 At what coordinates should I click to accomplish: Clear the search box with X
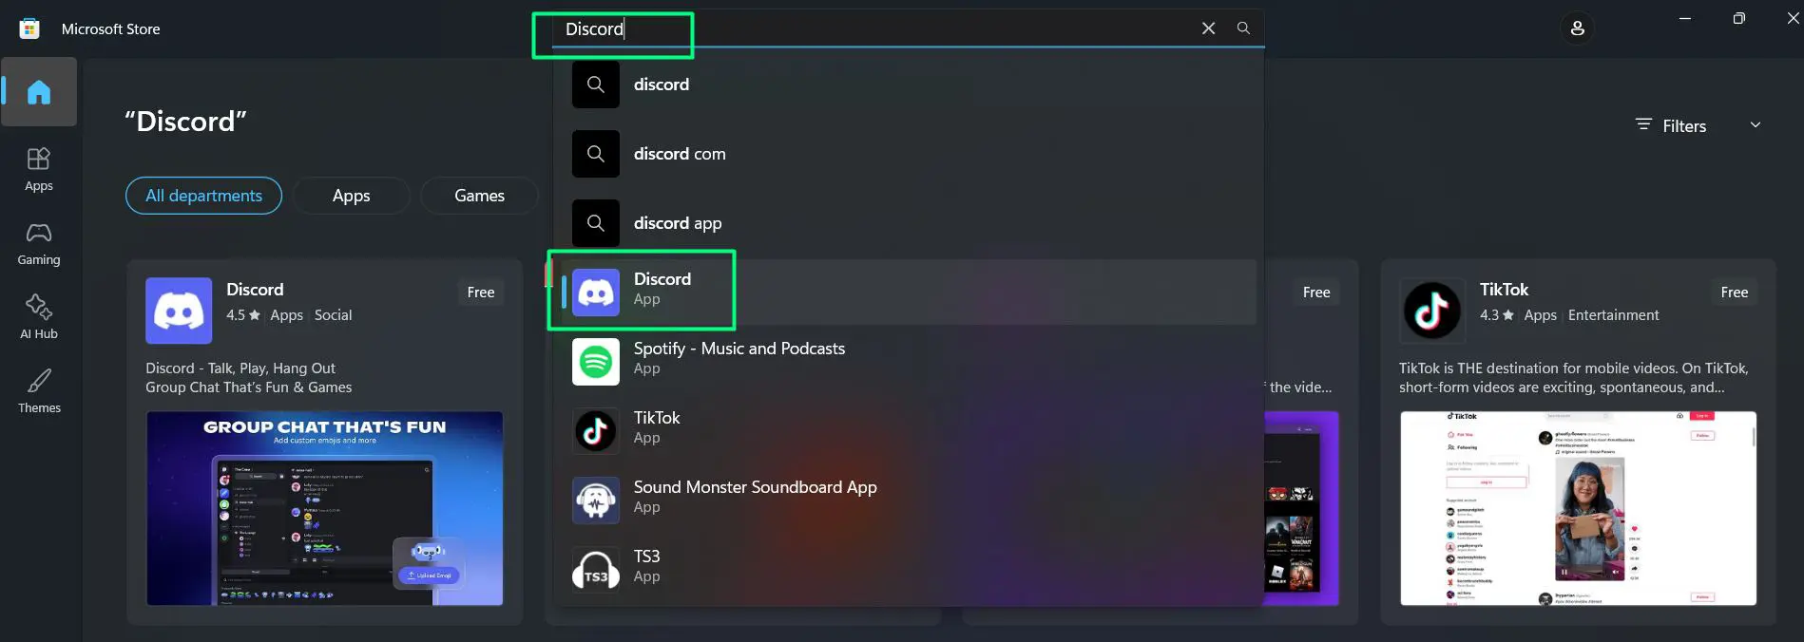(1208, 28)
